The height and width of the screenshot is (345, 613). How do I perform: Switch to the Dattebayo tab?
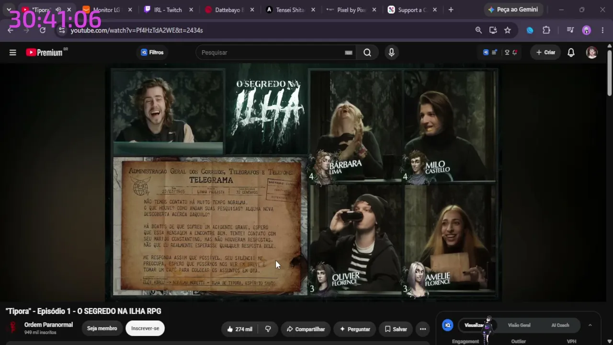[x=229, y=10]
